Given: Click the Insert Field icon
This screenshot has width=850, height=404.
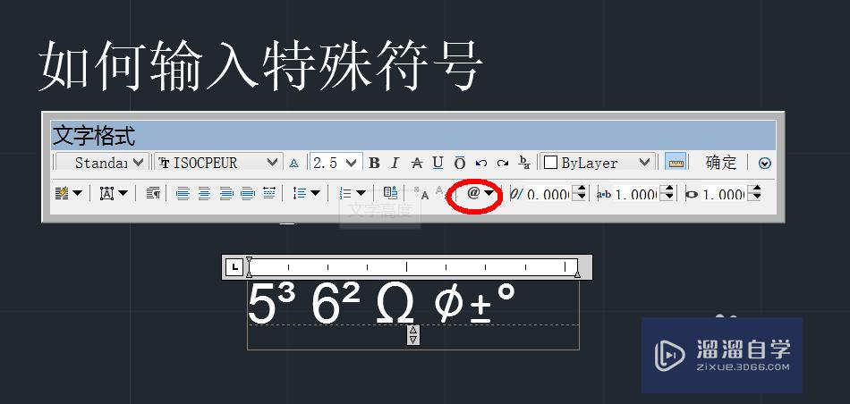Looking at the screenshot, I should (x=390, y=193).
